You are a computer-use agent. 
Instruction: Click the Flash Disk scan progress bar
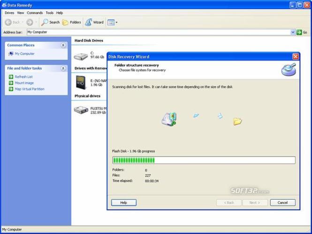204,160
